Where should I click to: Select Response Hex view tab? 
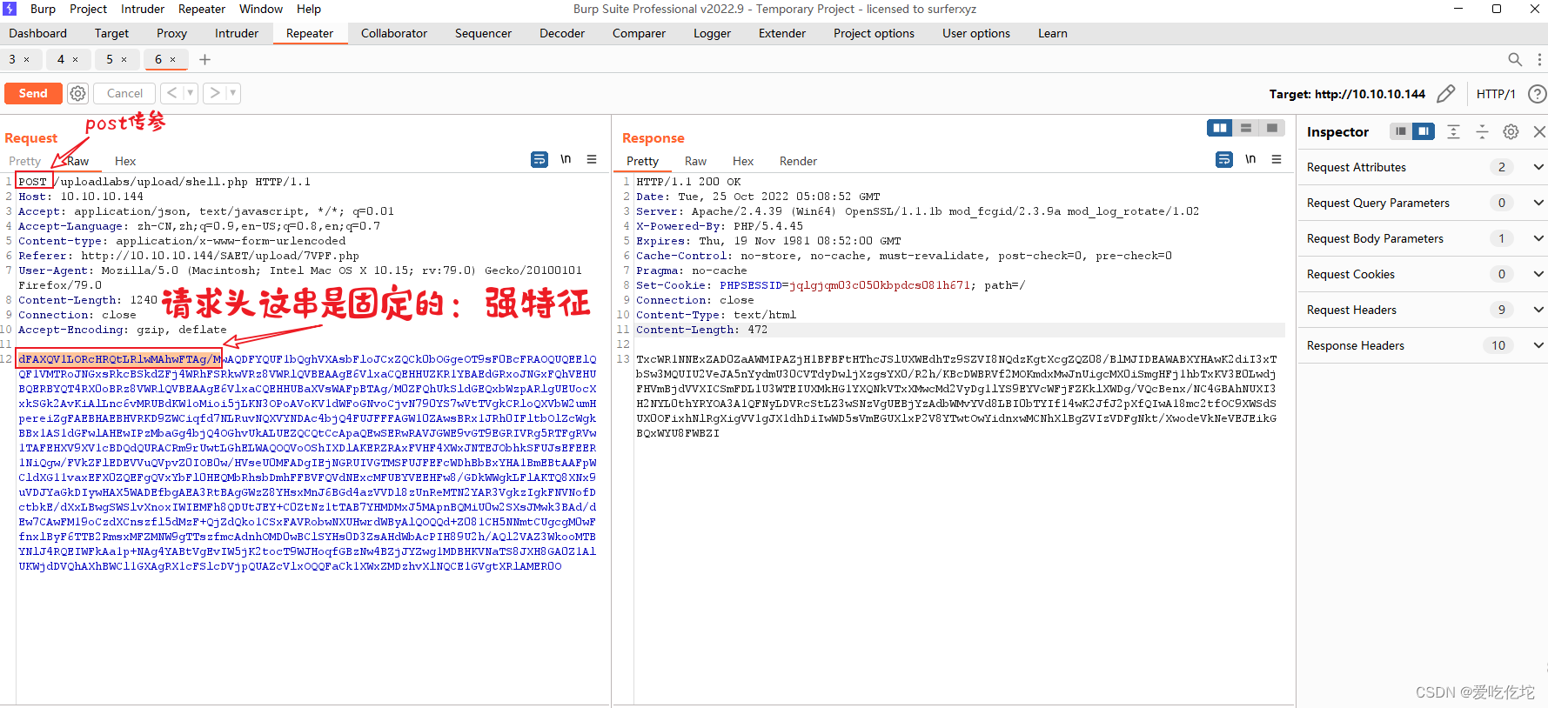[x=743, y=161]
